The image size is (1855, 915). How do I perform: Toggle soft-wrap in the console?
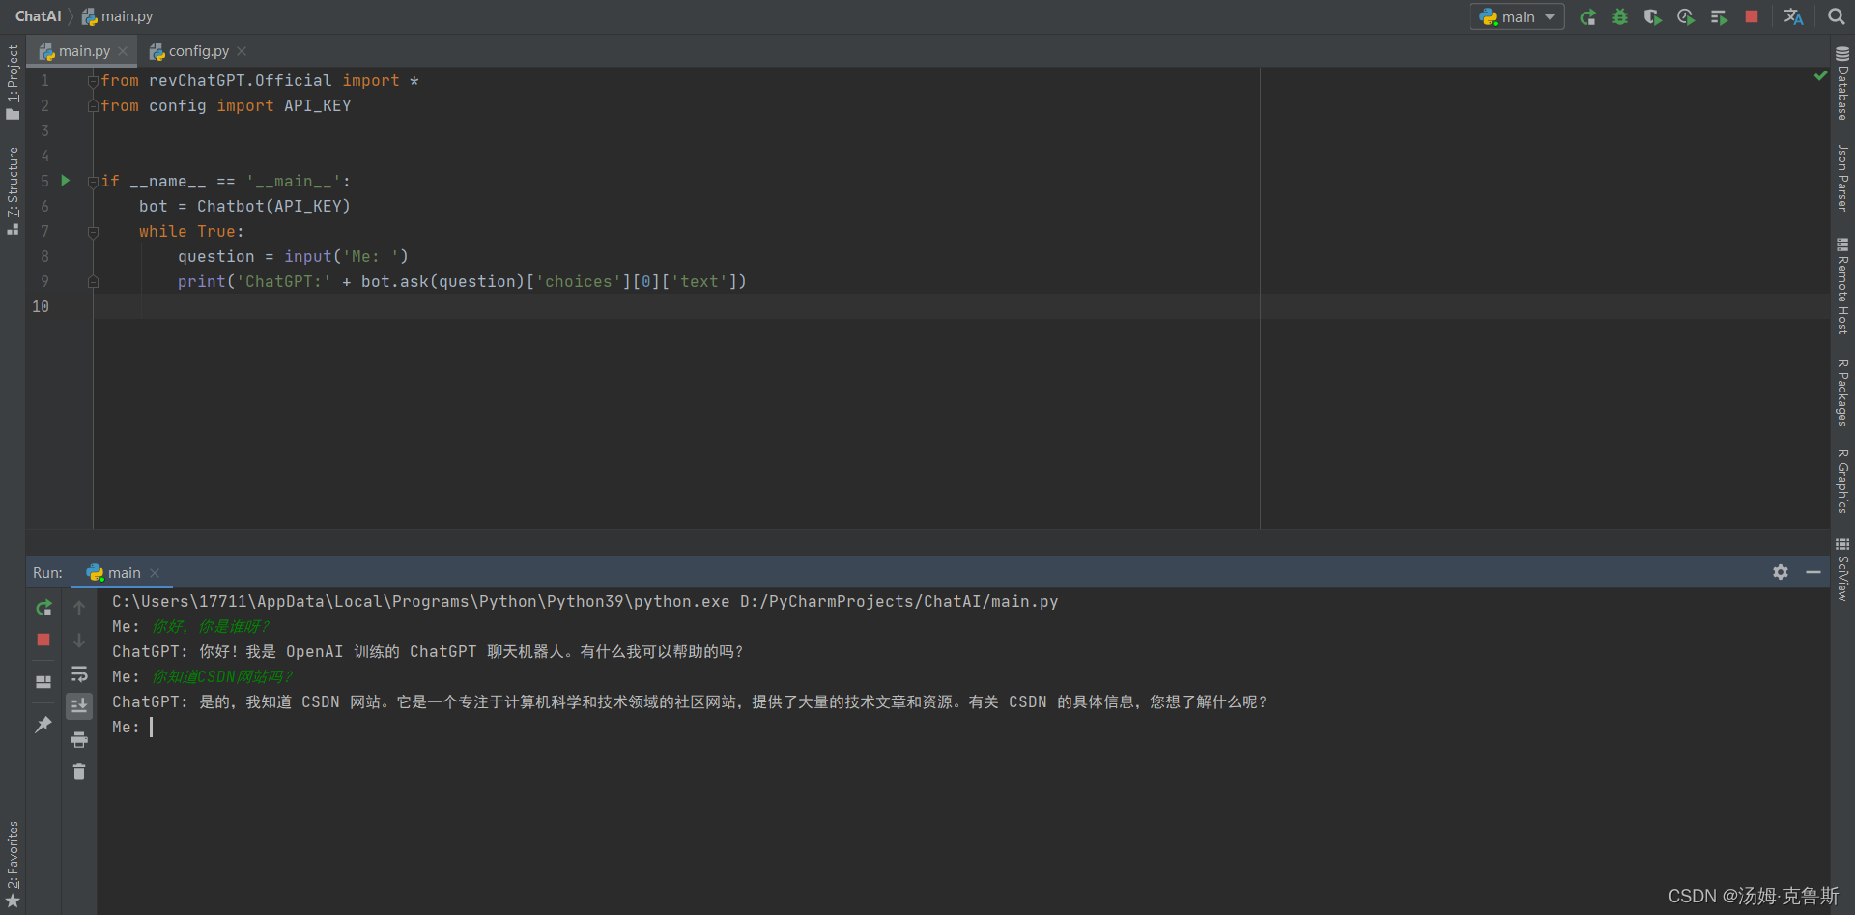(79, 673)
